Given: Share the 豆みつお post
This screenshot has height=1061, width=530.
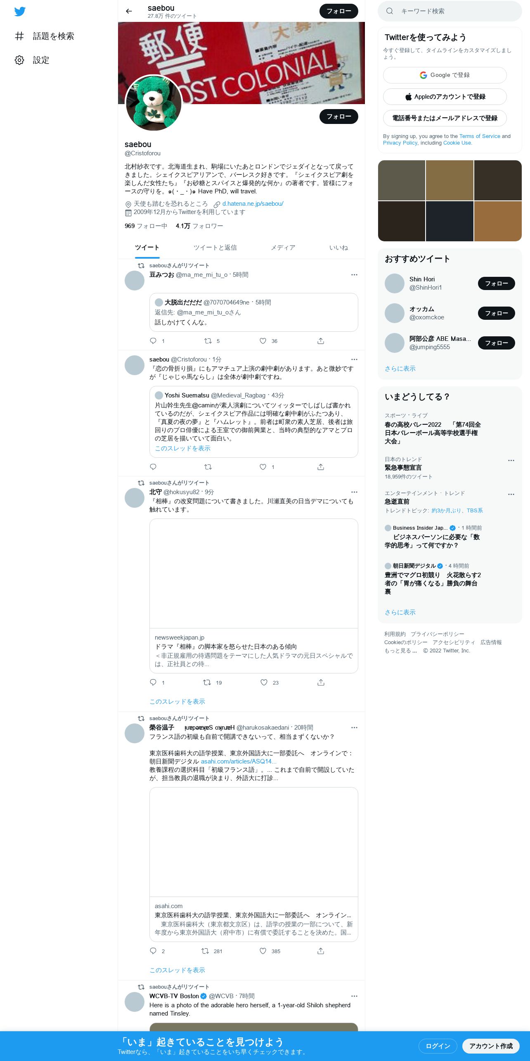Looking at the screenshot, I should pos(321,341).
